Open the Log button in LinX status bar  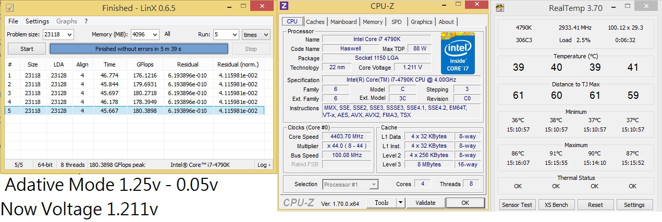[264, 165]
